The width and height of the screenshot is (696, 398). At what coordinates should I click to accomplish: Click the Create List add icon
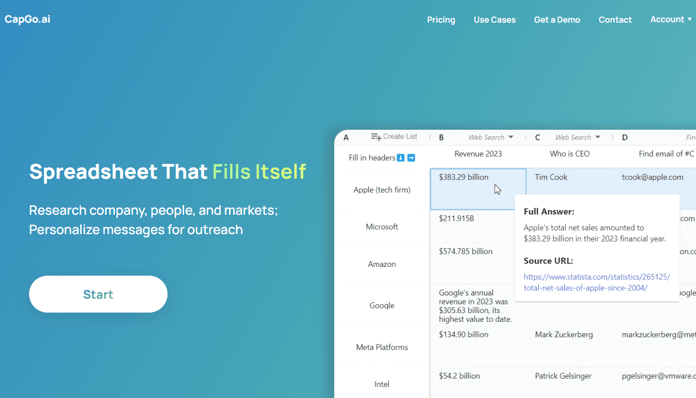pos(376,137)
